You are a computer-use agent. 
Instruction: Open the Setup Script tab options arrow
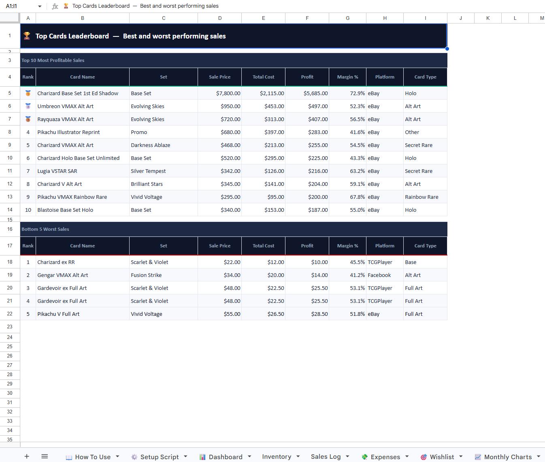click(185, 456)
